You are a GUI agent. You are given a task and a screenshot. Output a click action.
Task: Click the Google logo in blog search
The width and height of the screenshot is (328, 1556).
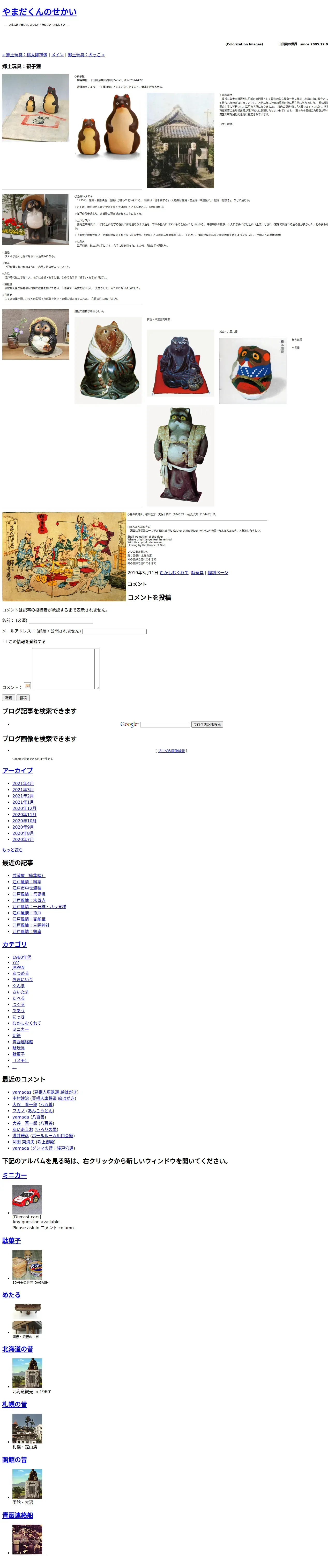tap(129, 724)
